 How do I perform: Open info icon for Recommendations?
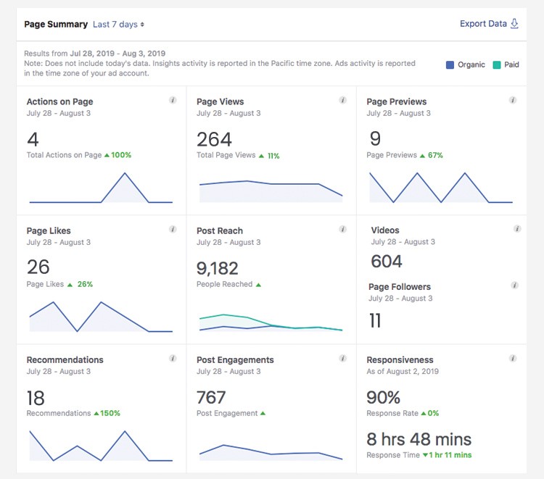click(x=173, y=359)
